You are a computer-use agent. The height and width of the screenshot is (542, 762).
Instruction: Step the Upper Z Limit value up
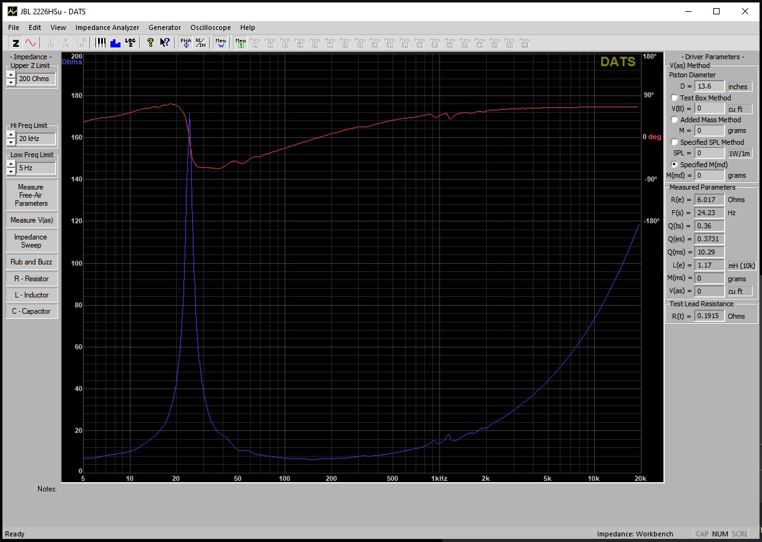(x=11, y=75)
